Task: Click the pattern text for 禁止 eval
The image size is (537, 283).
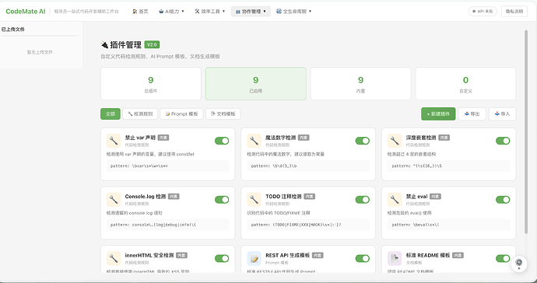Action: [416, 225]
